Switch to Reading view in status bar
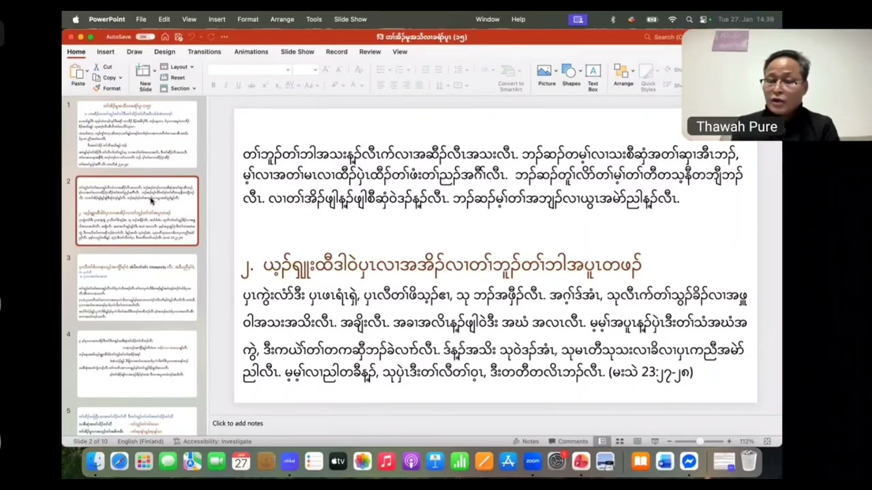Screen dimensions: 872x490 (637, 441)
